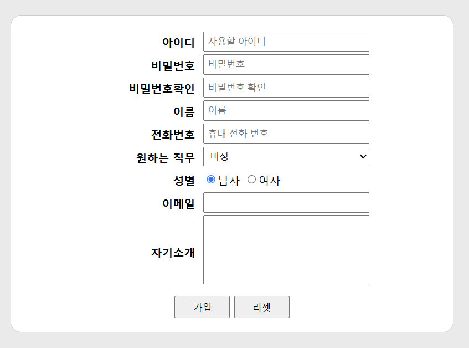The height and width of the screenshot is (348, 469).
Task: Focus the 이메일 input field
Action: pyautogui.click(x=286, y=203)
